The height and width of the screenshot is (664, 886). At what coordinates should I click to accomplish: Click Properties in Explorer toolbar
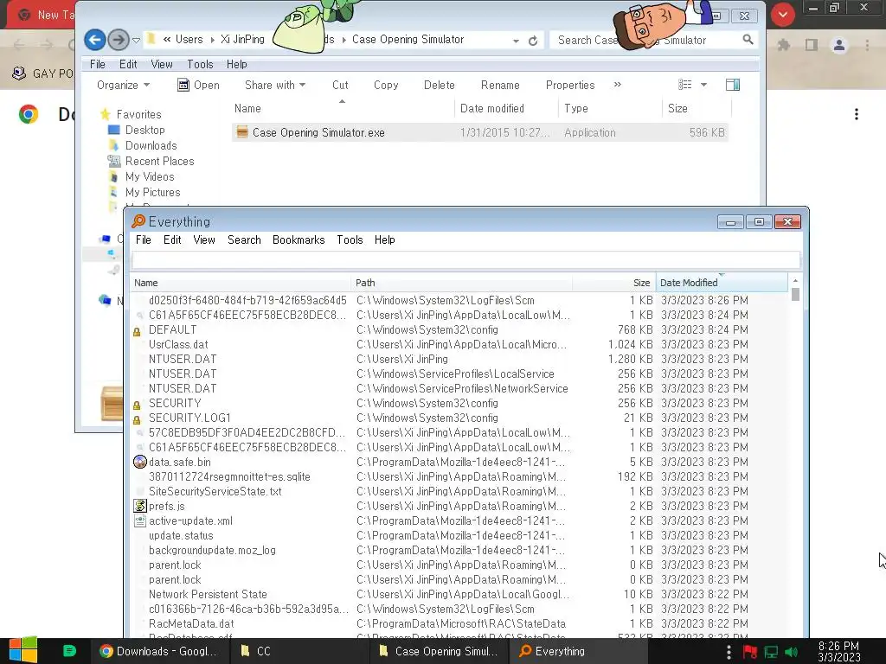coord(570,85)
